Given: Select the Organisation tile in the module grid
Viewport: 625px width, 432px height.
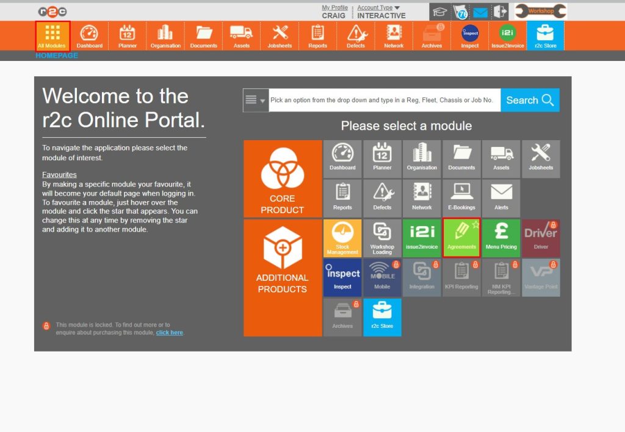Looking at the screenshot, I should (422, 158).
